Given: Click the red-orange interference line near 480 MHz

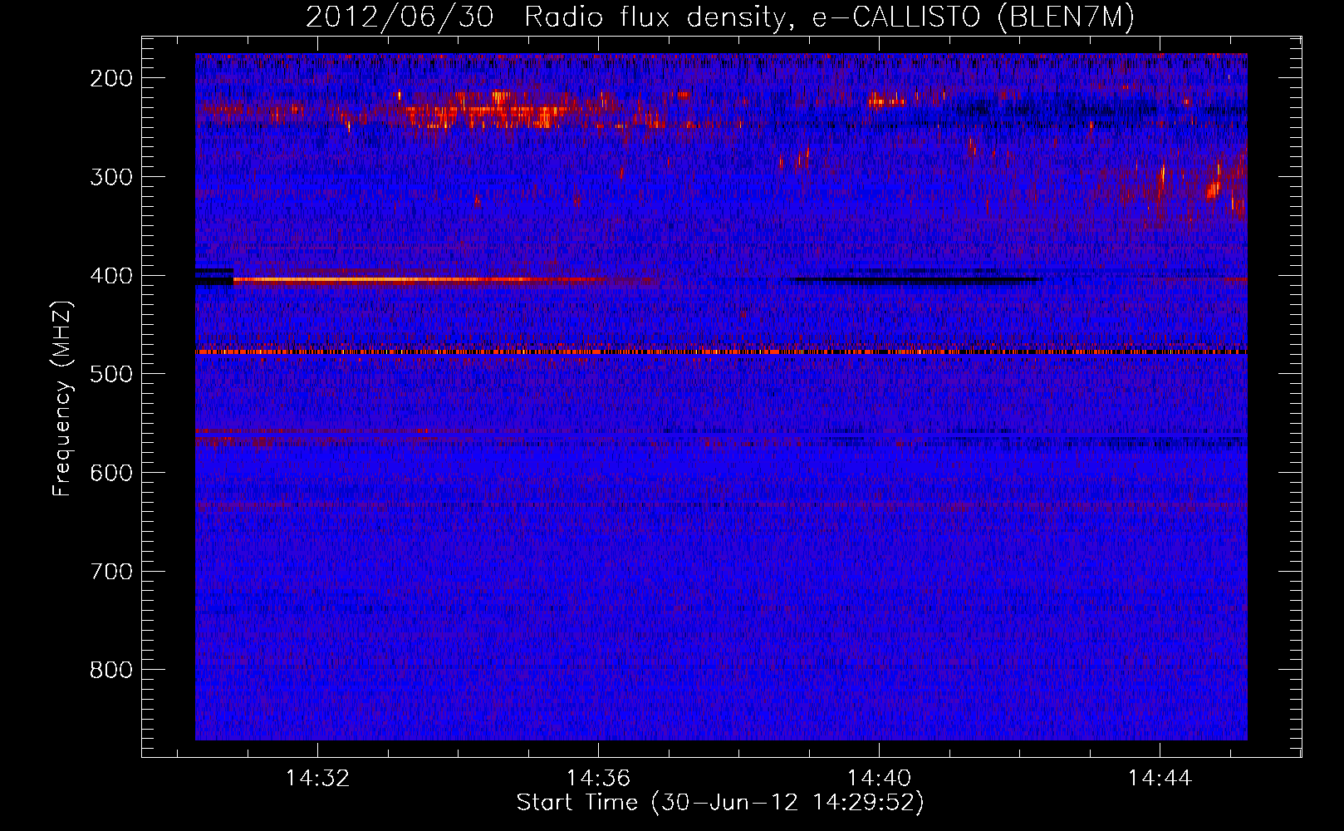Looking at the screenshot, I should 721,352.
